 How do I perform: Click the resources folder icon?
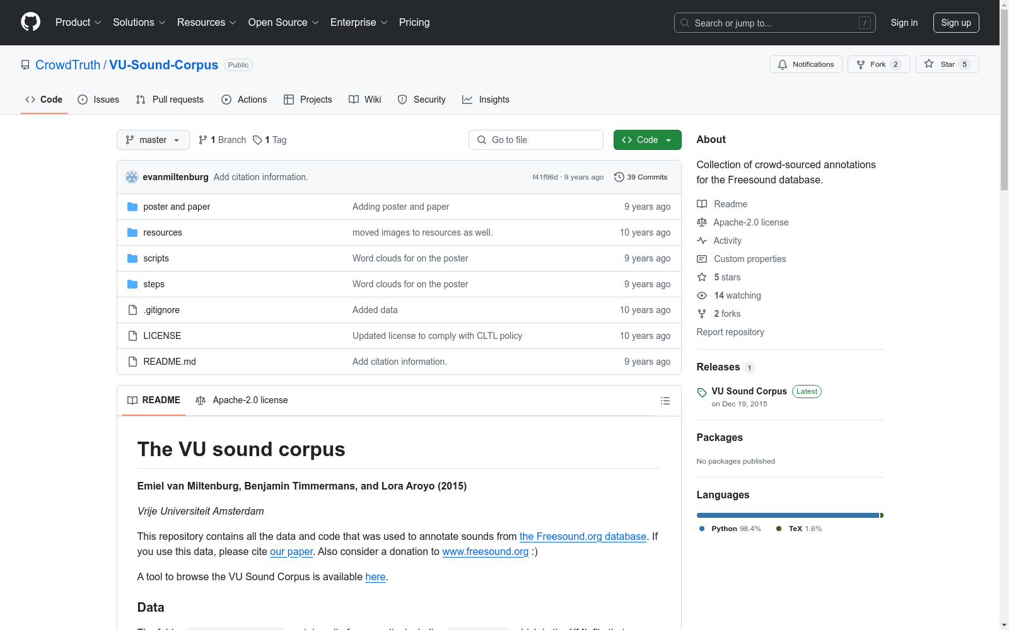(x=132, y=232)
